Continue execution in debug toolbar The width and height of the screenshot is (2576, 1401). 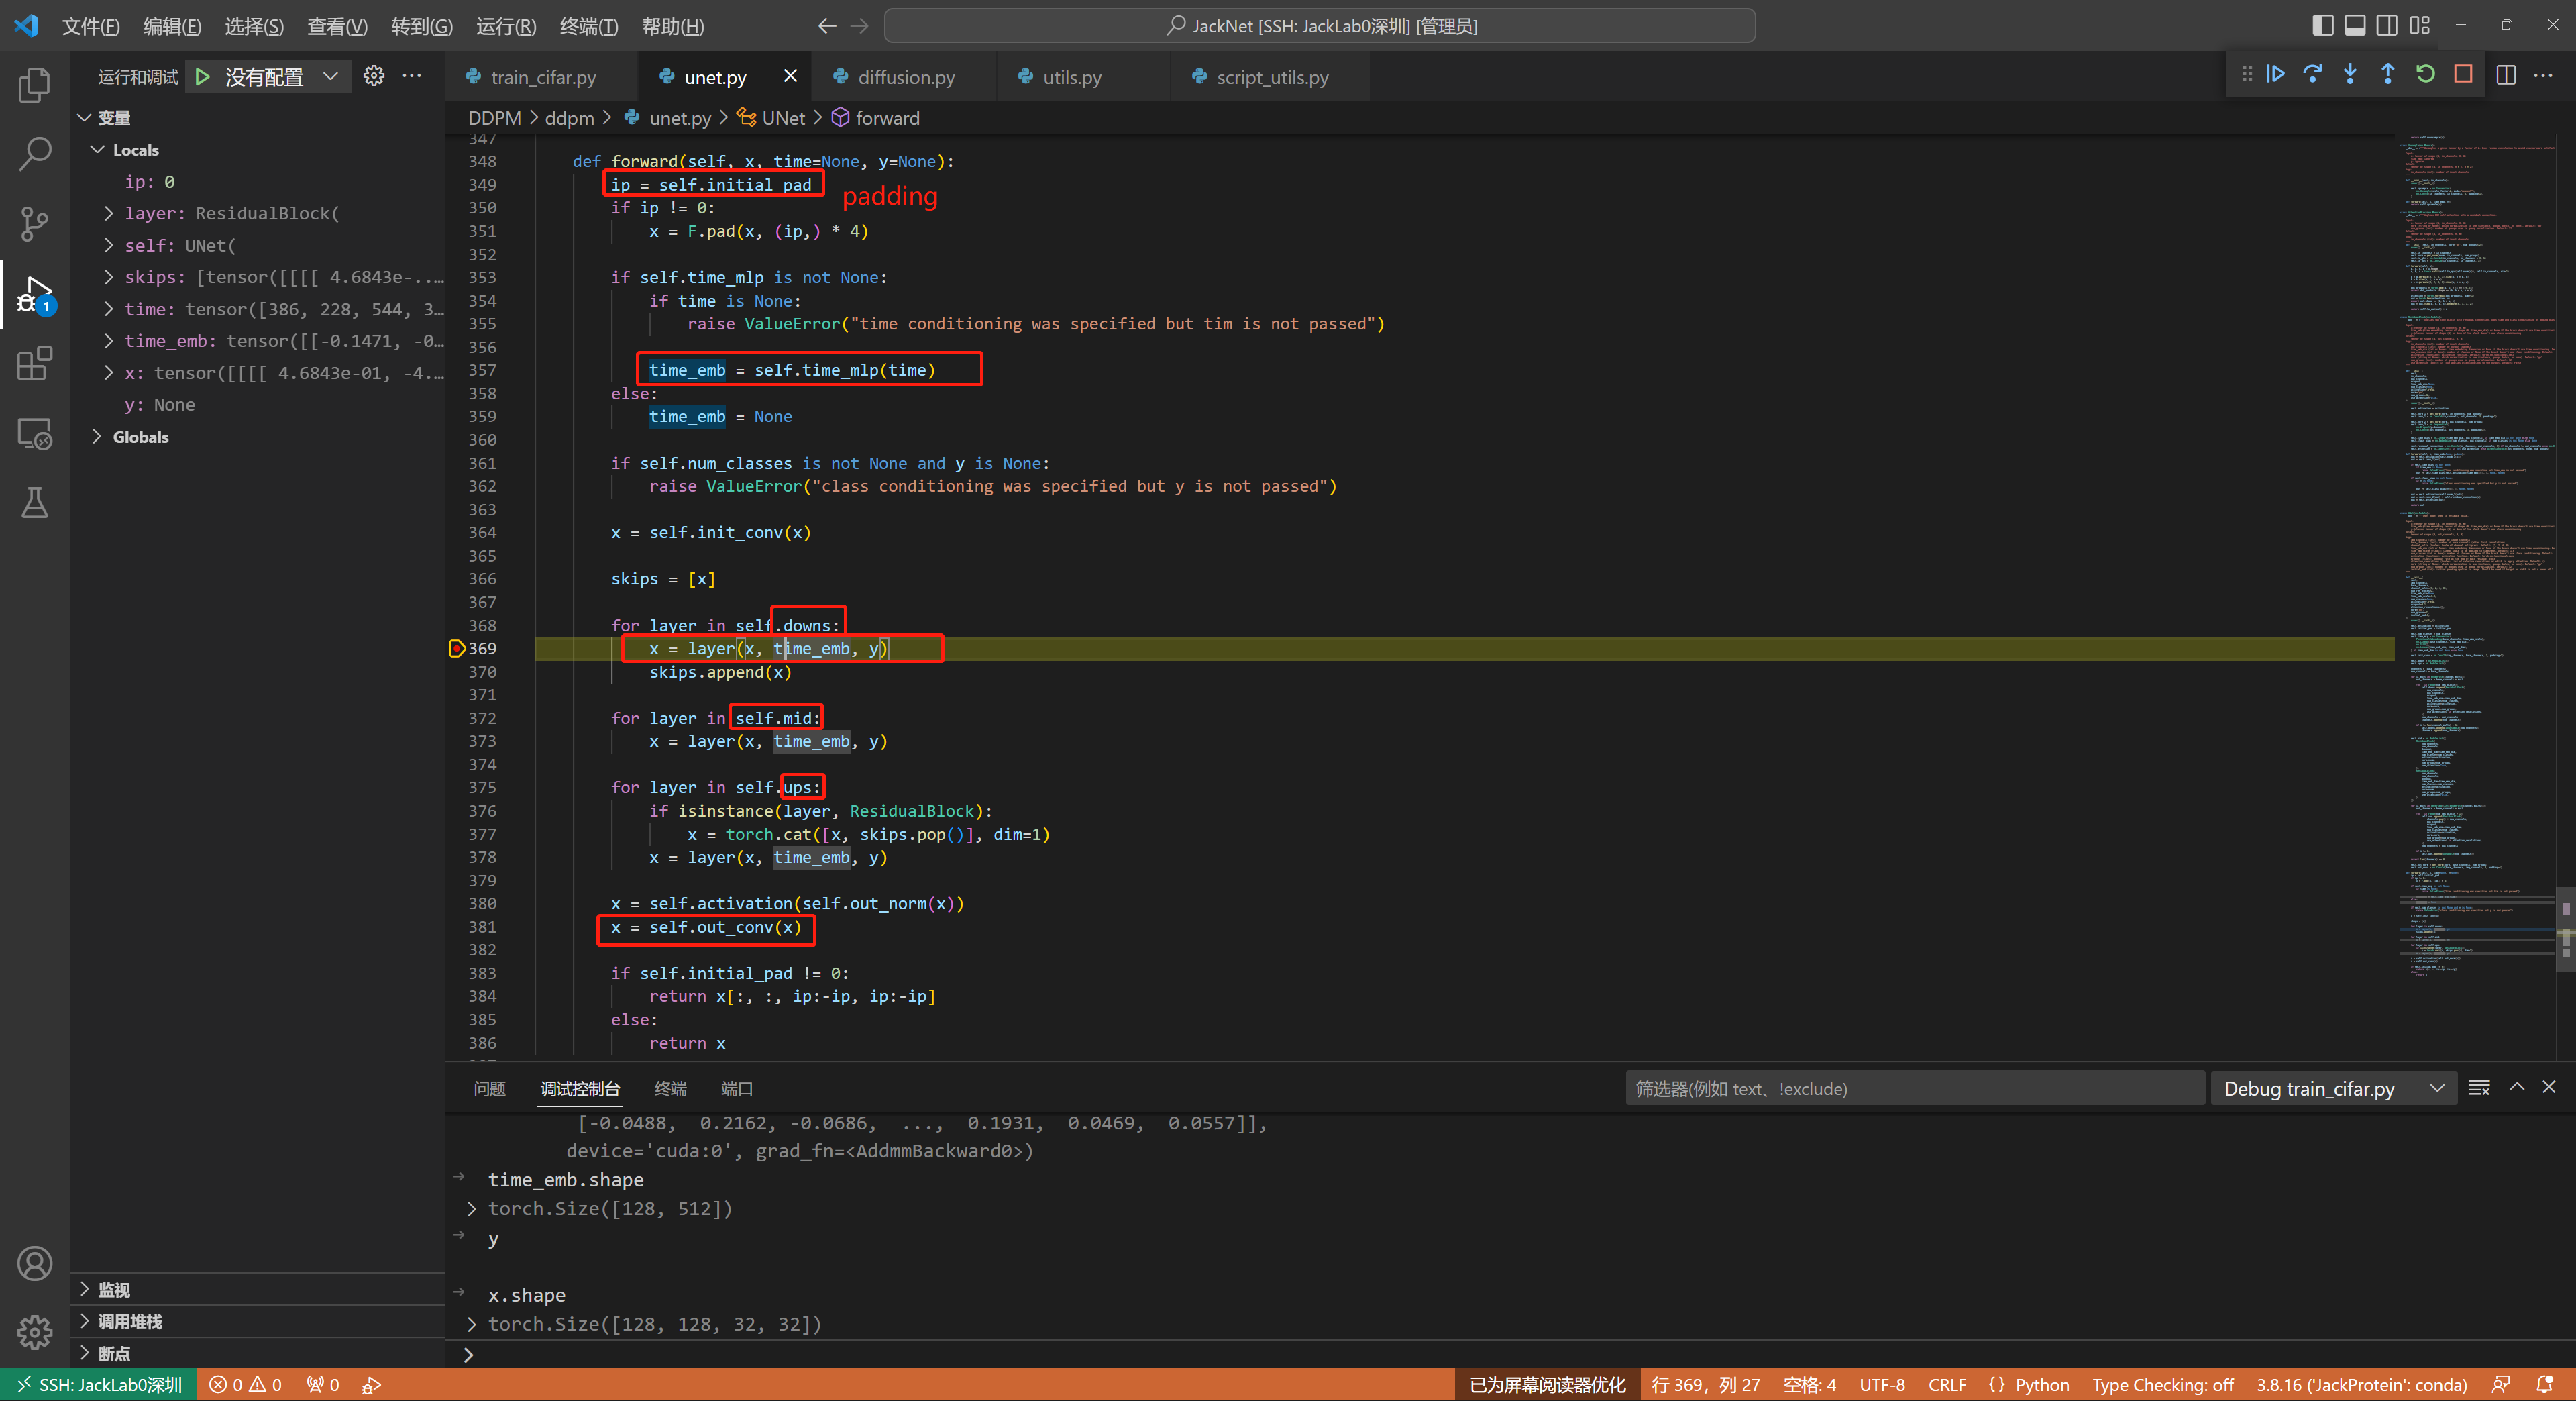2275,74
